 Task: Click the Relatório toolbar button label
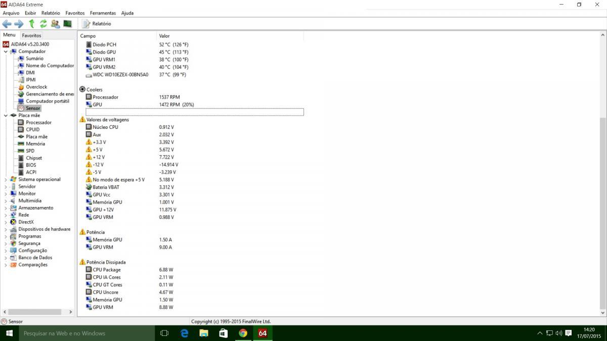tap(102, 24)
